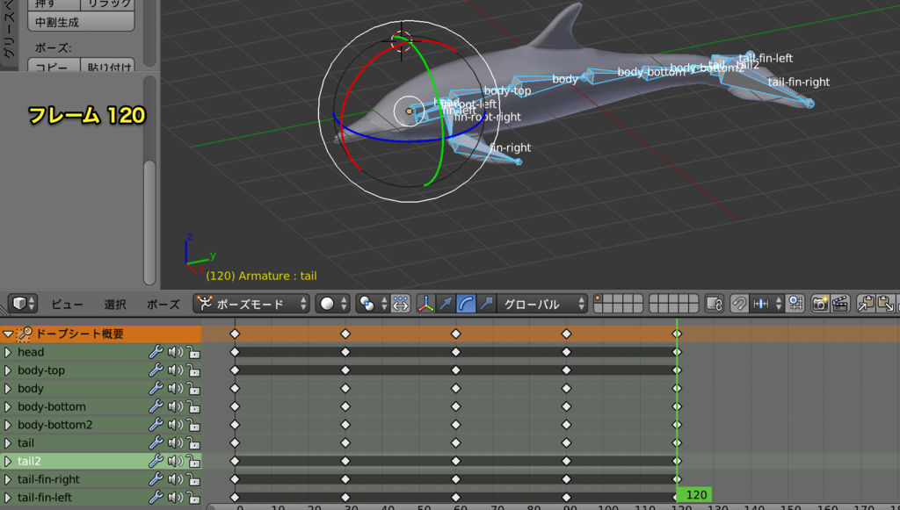The image size is (900, 510).
Task: Open the snap element type selector
Action: click(766, 304)
